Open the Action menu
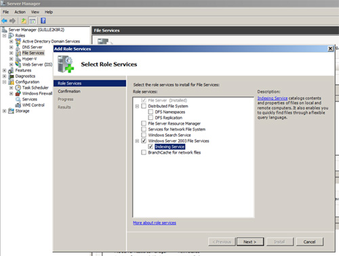Viewport: 339px width, 256px height. click(20, 12)
